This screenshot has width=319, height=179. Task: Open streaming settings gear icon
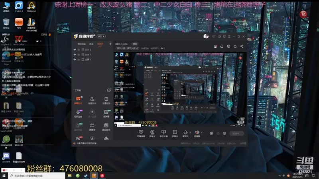click(224, 133)
